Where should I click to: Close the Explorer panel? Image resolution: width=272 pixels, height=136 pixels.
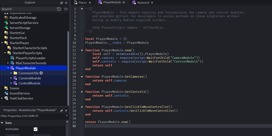66,3
